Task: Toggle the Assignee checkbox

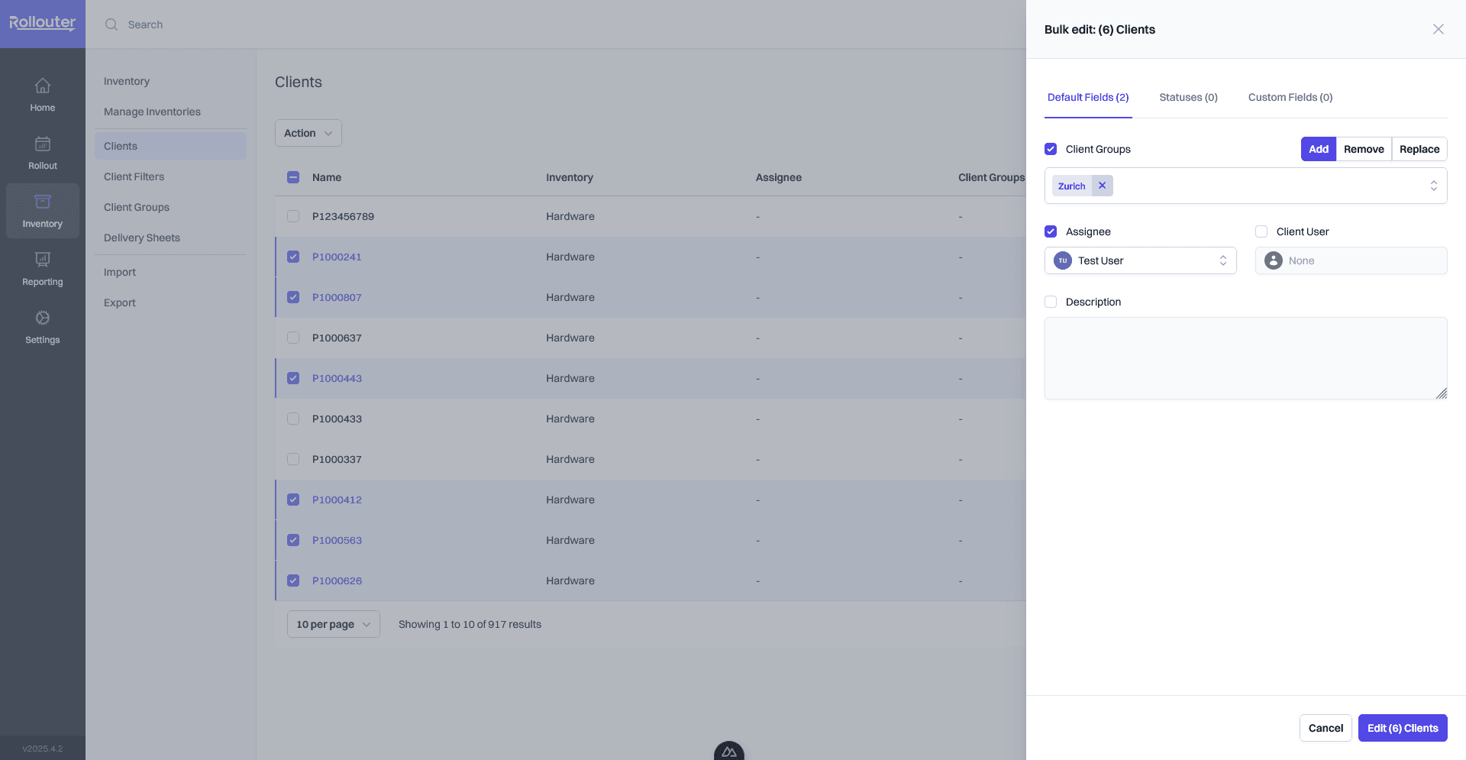Action: click(1051, 231)
